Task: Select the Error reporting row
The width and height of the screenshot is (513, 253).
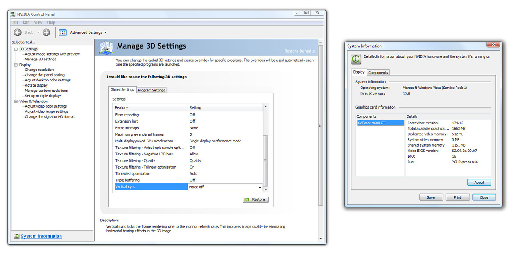Action: click(188, 115)
